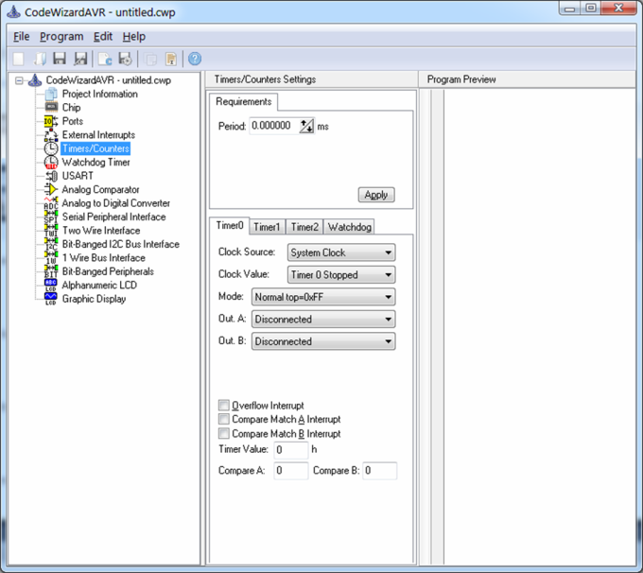Image resolution: width=643 pixels, height=573 pixels.
Task: Click the Generate program toolbar icon
Action: click(125, 59)
